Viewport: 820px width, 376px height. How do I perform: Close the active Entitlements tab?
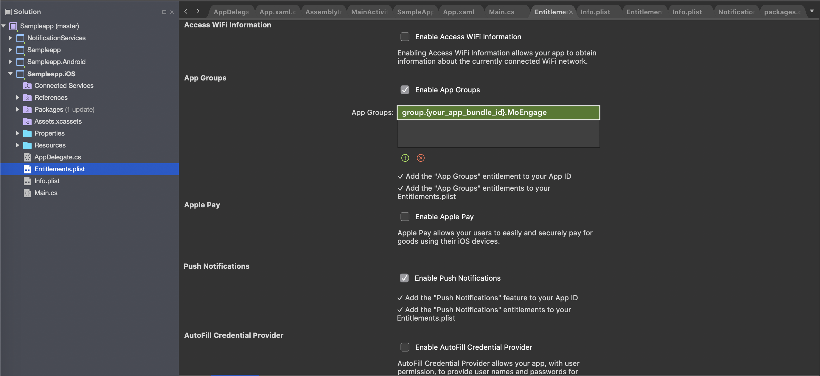pyautogui.click(x=571, y=12)
